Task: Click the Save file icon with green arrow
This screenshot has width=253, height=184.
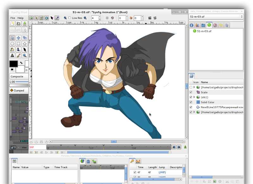Action: point(25,24)
